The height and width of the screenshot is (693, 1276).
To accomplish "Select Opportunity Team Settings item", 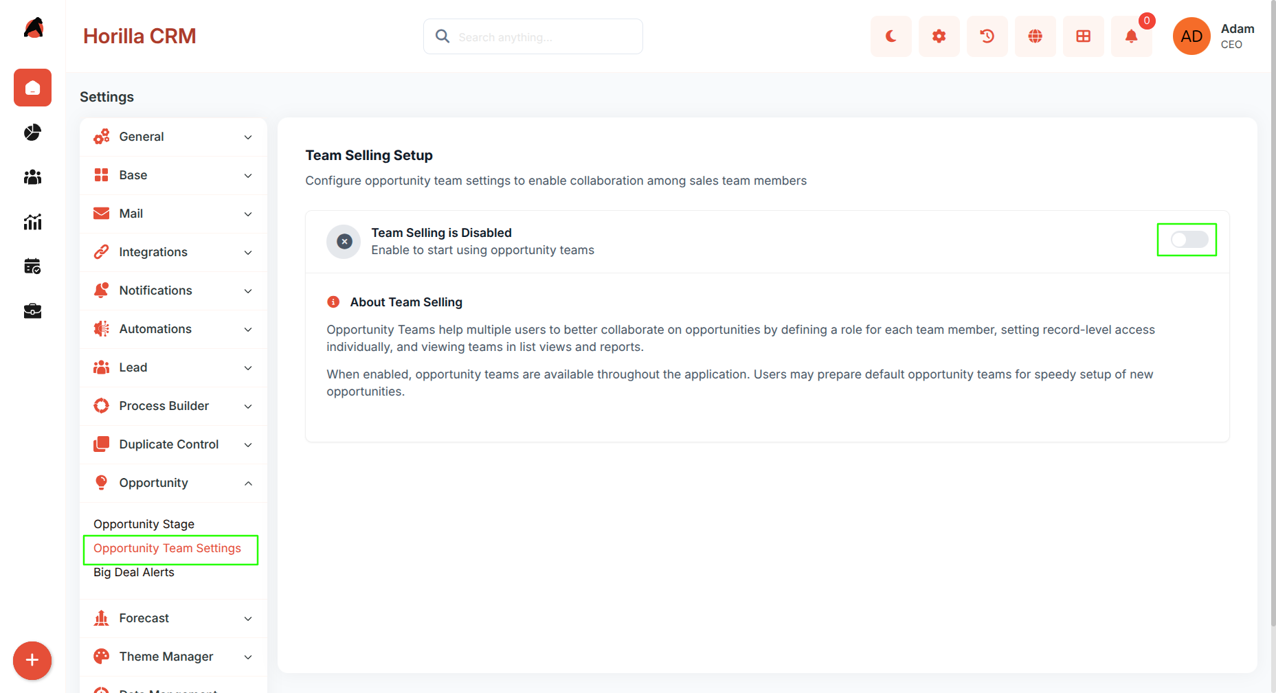I will tap(167, 548).
